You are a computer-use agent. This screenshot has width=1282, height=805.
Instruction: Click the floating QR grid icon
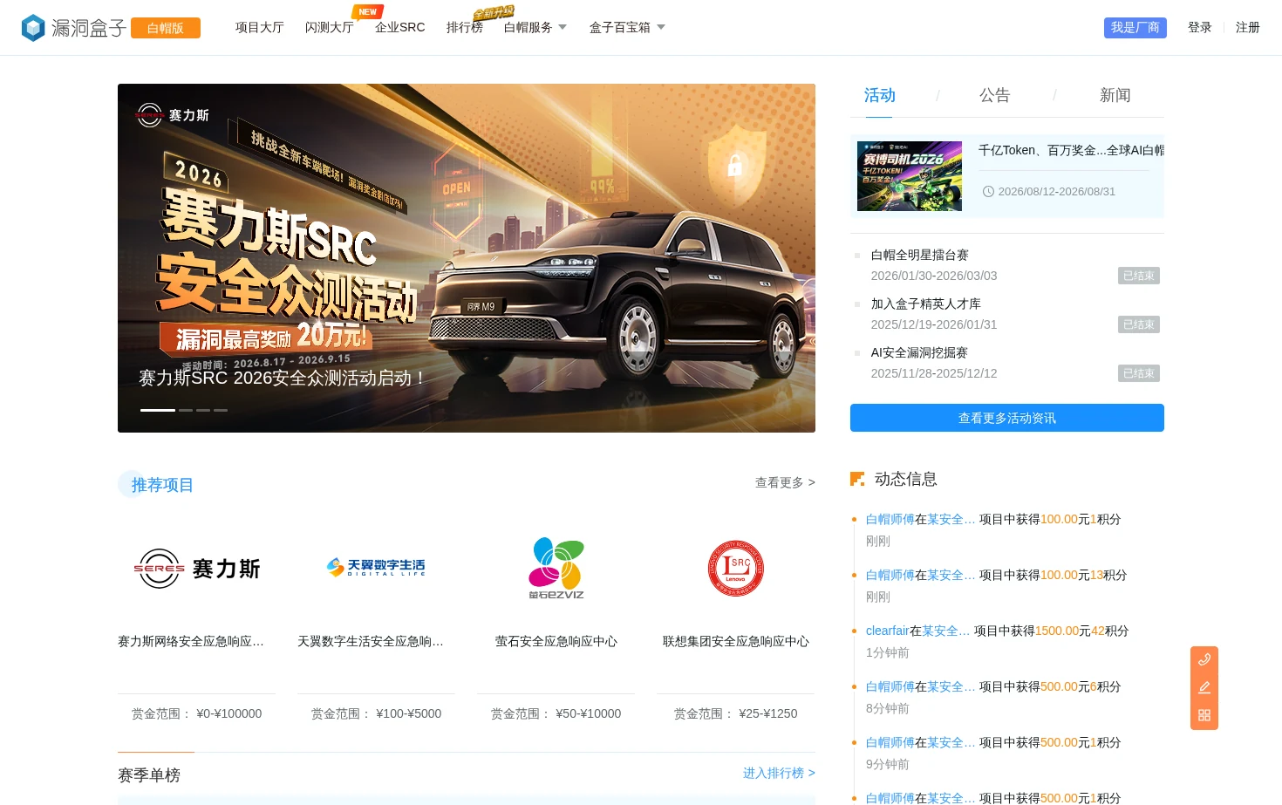click(x=1204, y=715)
